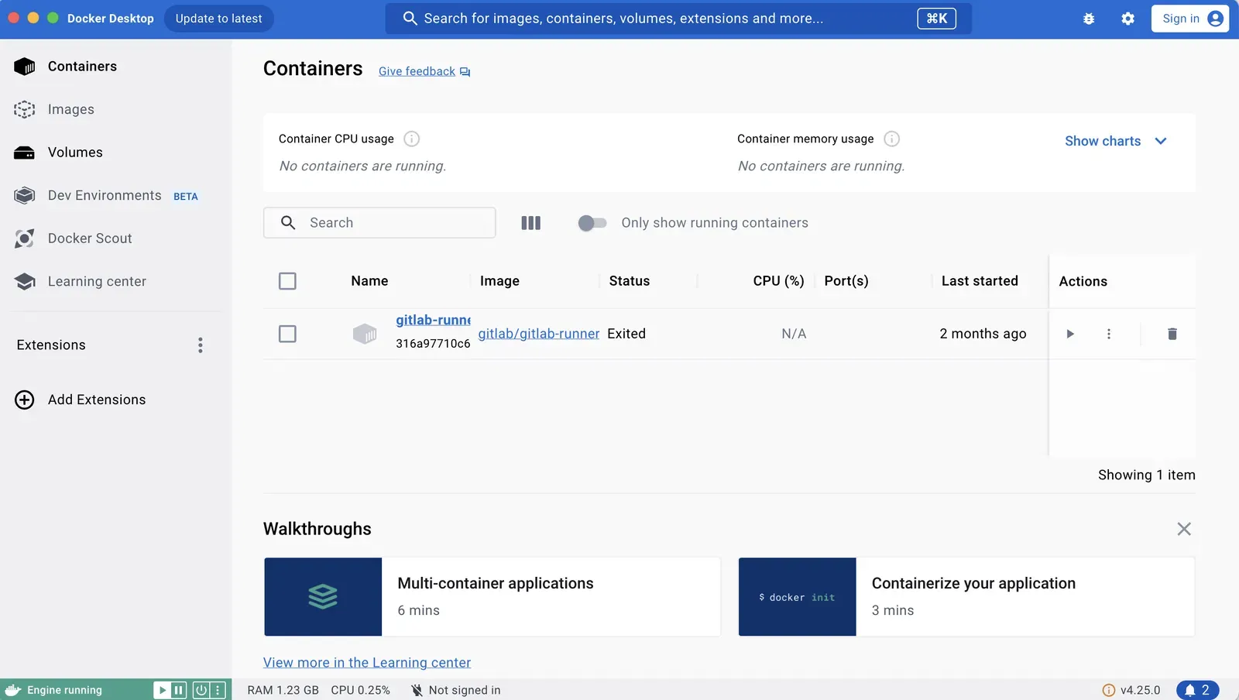Check the gitlab-runner row checkbox
Viewport: 1239px width, 700px height.
(287, 334)
